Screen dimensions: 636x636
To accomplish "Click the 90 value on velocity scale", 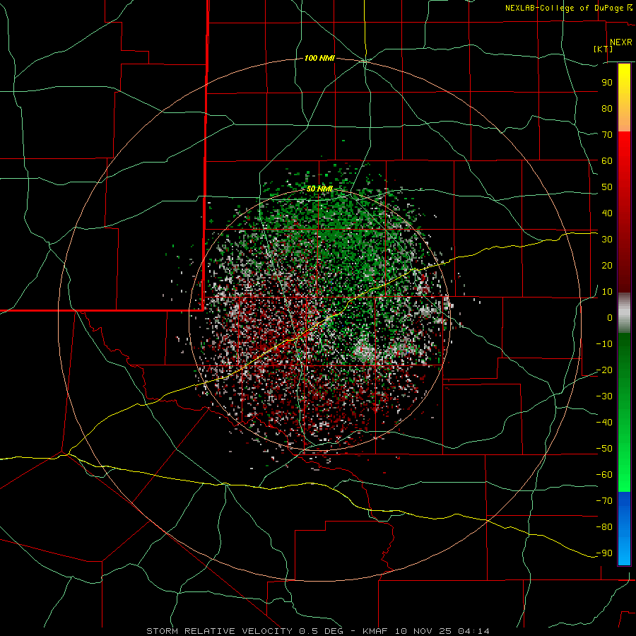I will coord(607,83).
